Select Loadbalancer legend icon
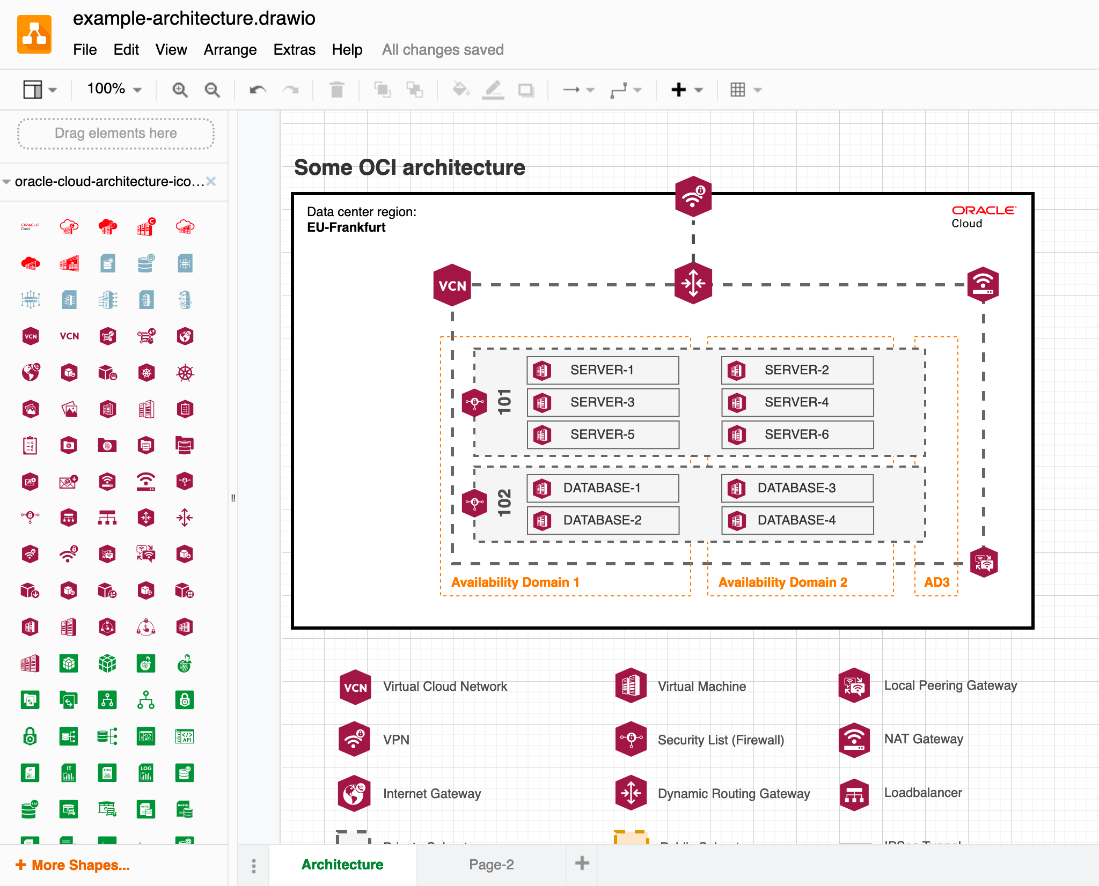This screenshot has height=886, width=1099. [854, 794]
